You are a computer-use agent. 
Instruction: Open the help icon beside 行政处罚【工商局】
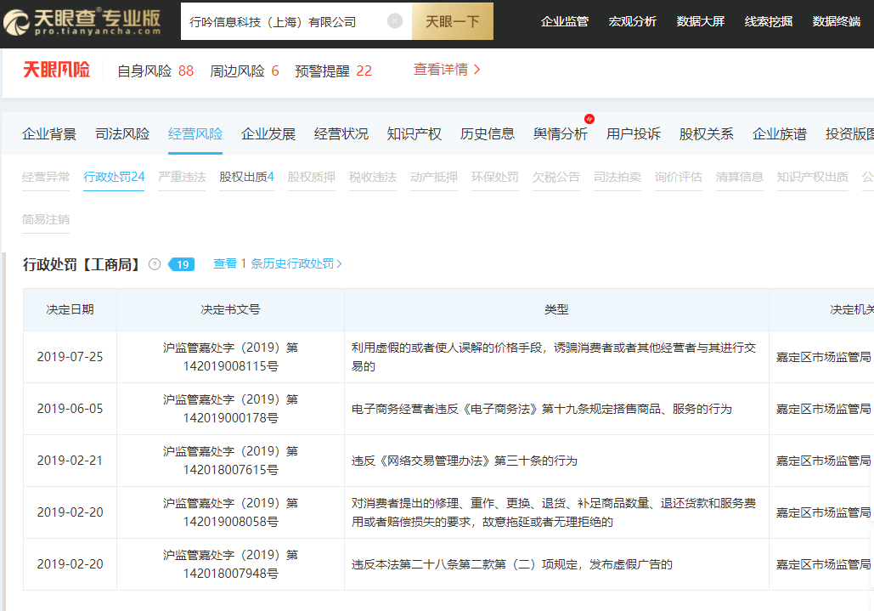[x=155, y=263]
